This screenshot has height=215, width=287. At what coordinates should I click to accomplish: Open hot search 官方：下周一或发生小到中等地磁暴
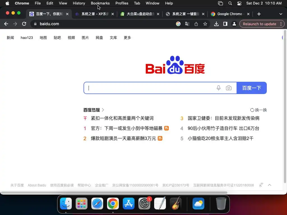(x=127, y=128)
